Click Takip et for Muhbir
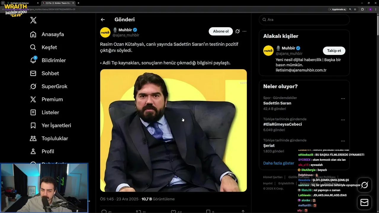Viewport: 379px width, 213px height. pyautogui.click(x=334, y=51)
